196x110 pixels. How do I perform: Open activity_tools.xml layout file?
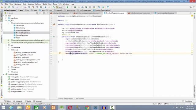[x=22, y=64]
